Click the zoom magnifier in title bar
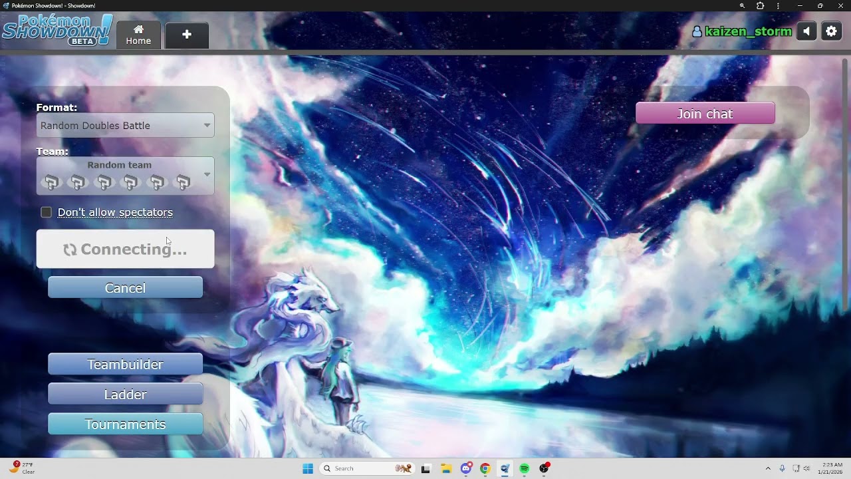This screenshot has width=851, height=479. coord(742,6)
